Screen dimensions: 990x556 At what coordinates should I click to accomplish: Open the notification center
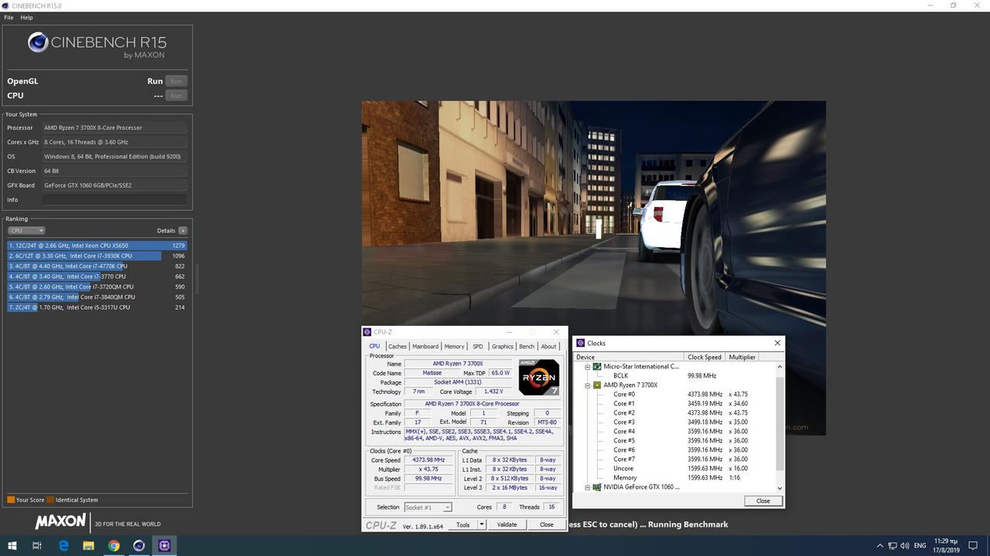pos(974,546)
